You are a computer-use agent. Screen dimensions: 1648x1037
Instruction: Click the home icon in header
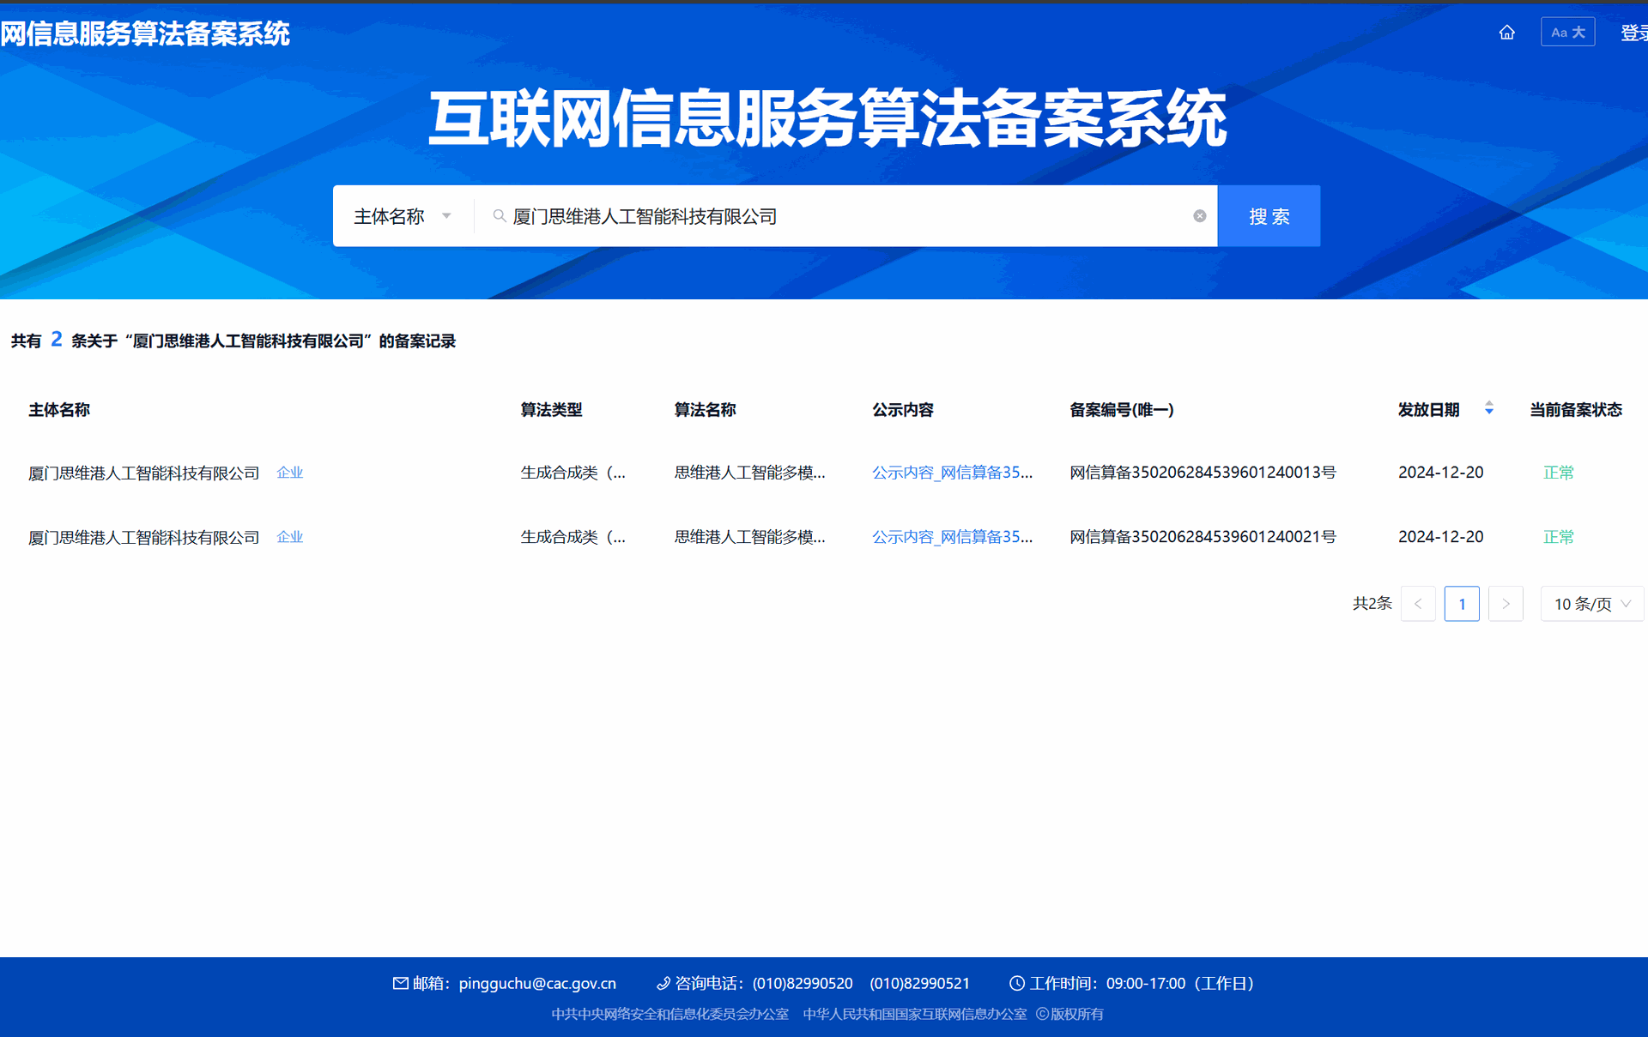click(1506, 33)
